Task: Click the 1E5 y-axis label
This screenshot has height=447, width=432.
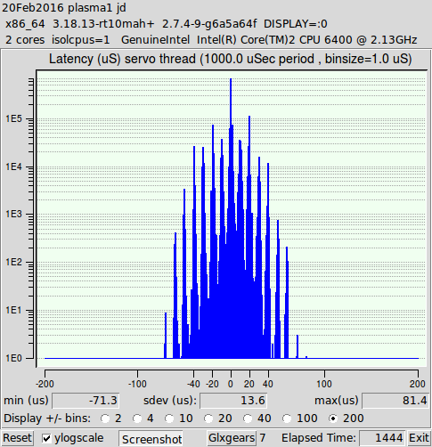Action: [x=14, y=119]
